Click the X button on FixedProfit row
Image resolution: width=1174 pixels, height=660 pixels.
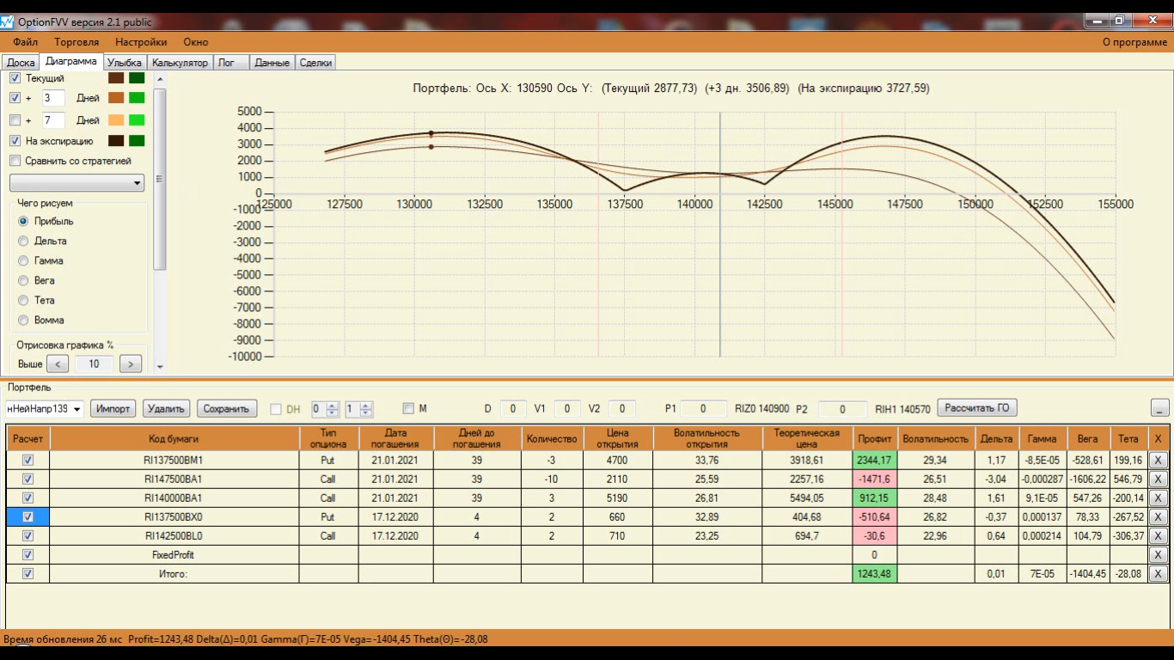click(x=1158, y=555)
